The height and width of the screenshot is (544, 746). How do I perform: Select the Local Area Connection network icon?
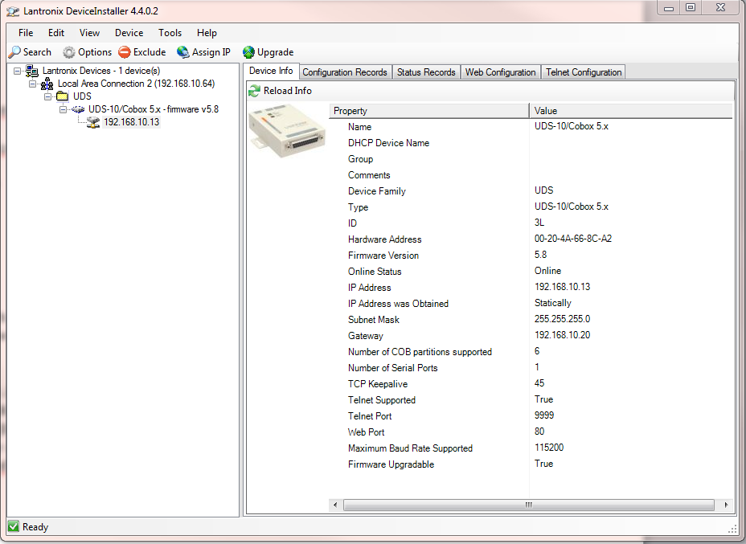coord(47,83)
